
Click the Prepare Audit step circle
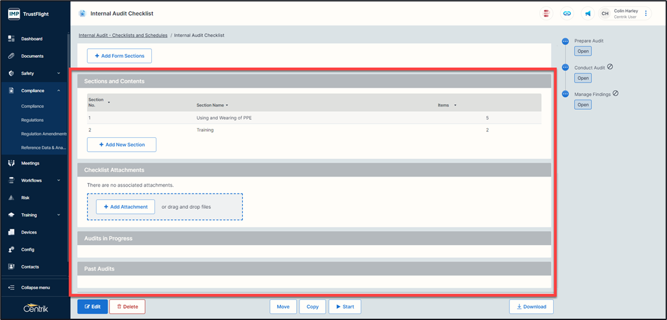tap(565, 41)
